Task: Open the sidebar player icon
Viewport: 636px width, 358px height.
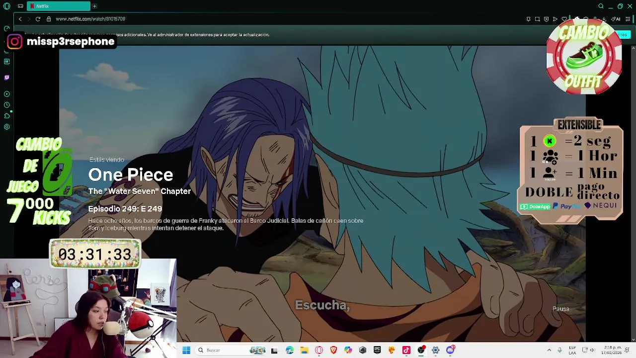Action: click(x=6, y=94)
